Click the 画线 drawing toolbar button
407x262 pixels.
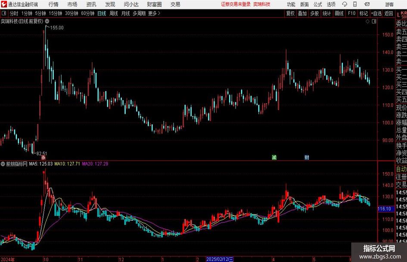pos(339,13)
